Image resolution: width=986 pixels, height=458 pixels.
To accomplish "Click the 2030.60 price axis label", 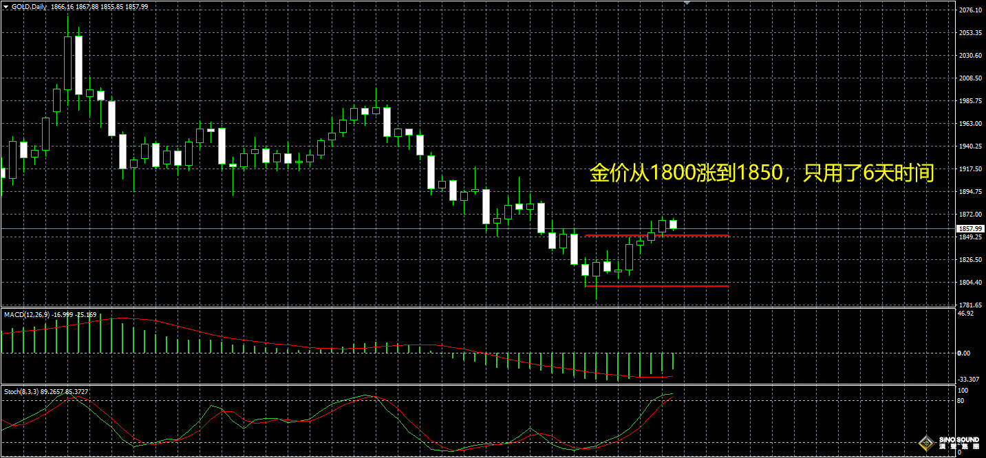I will point(969,56).
